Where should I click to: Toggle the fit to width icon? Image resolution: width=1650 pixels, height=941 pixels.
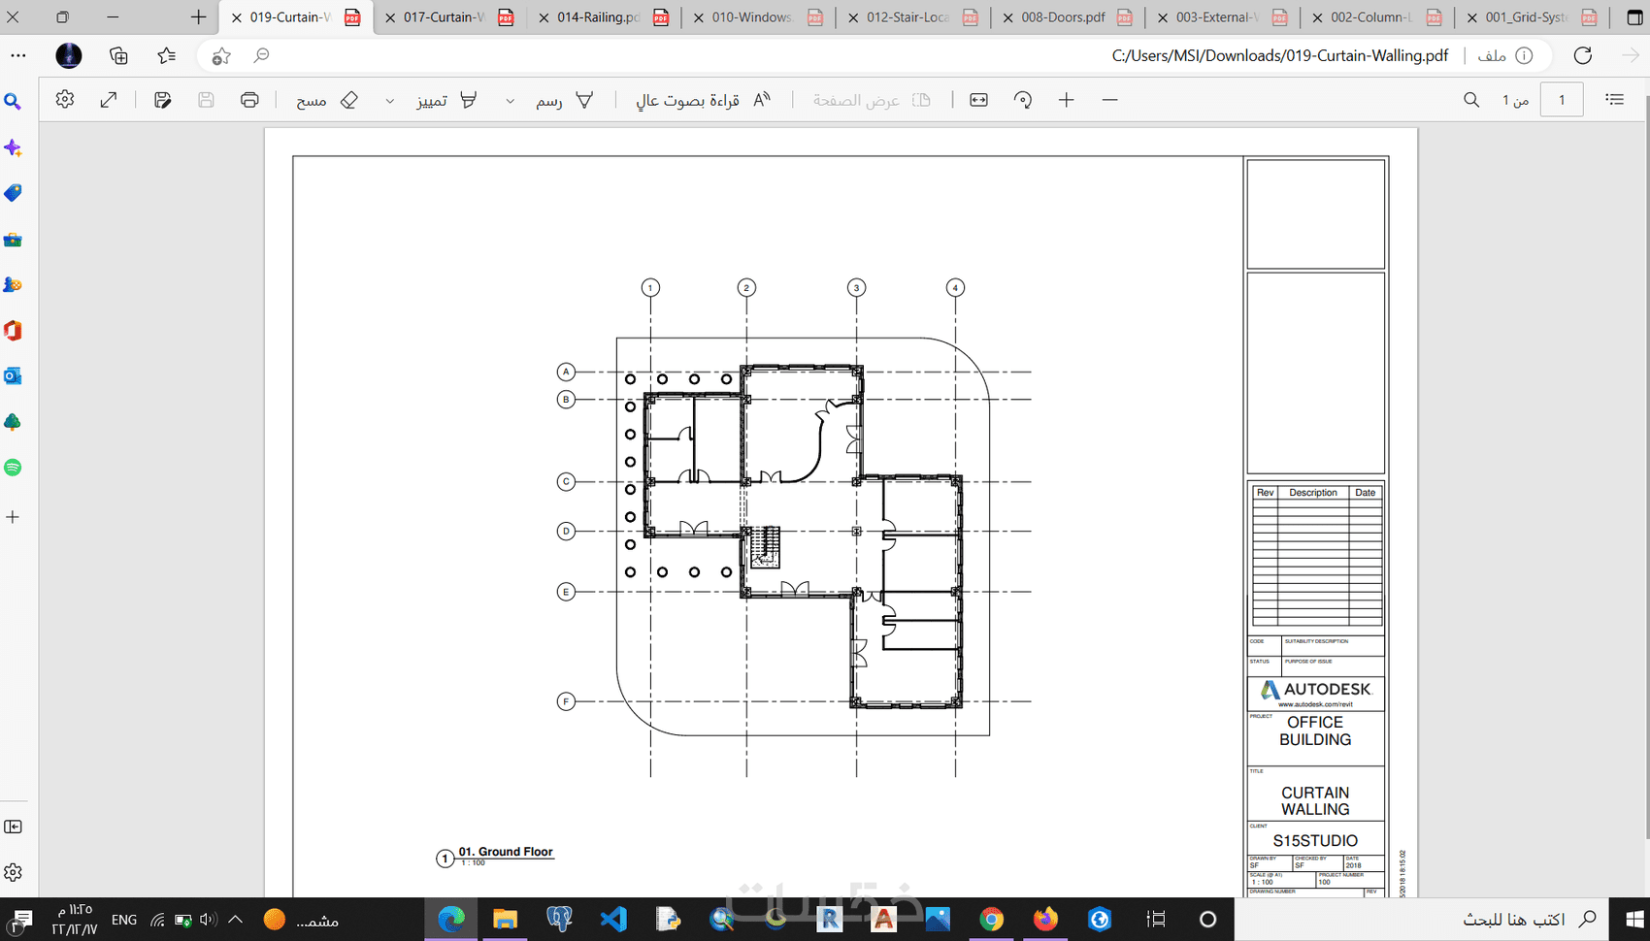pos(979,100)
